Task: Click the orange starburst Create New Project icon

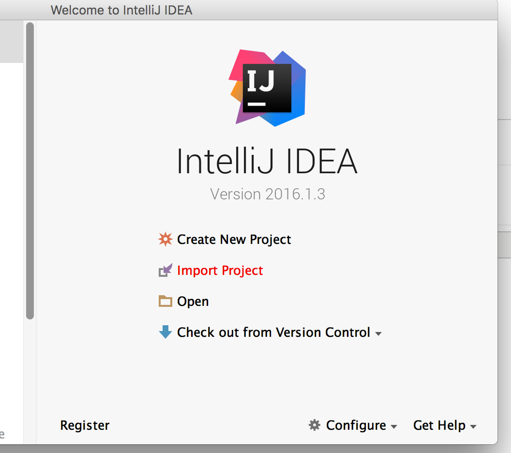Action: pyautogui.click(x=165, y=239)
